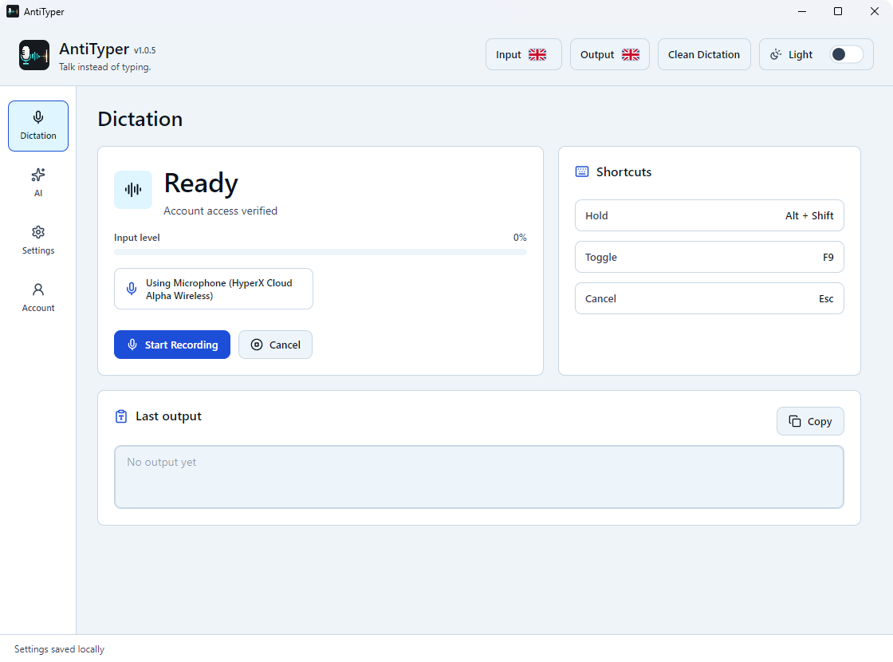Open the Input language selector
Image resolution: width=893 pixels, height=662 pixels.
523,55
